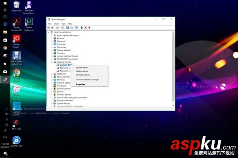Expand the Display adapters node chevron
This screenshot has height=158, width=238.
(x=52, y=50)
